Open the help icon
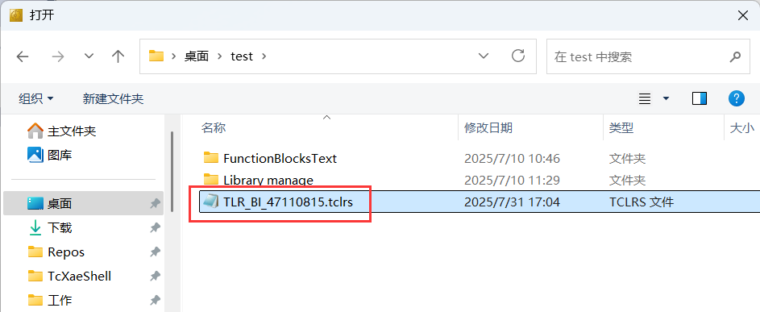Viewport: 760px width, 312px height. pos(737,98)
